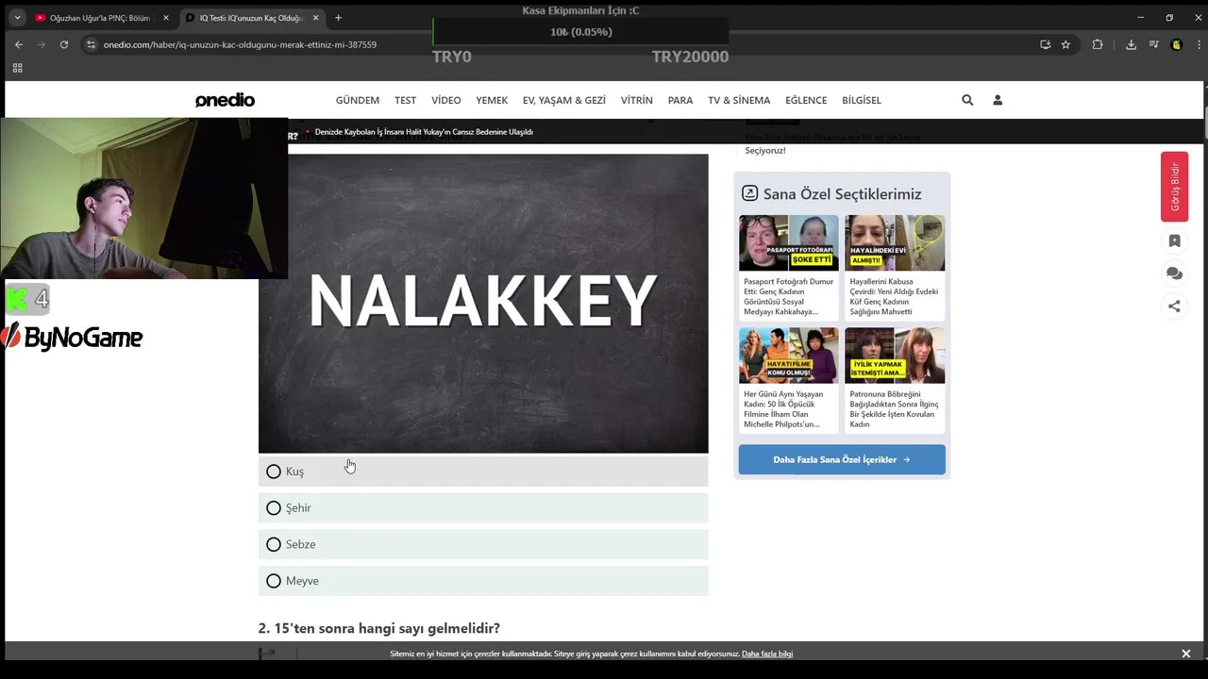The image size is (1208, 679).
Task: Open the tab search dropdown arrow
Action: (x=17, y=18)
